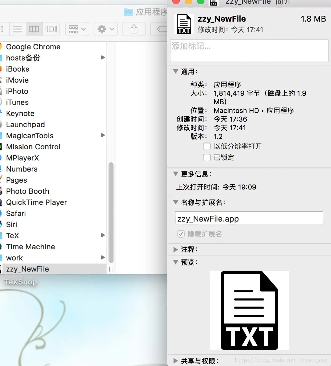Screen dimensions: 331x366
Task: Click the add tags field in info window
Action: (x=249, y=51)
